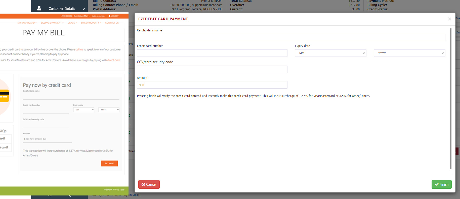Open Billing & Payment menu in Pay My Bill page

pyautogui.click(x=52, y=23)
